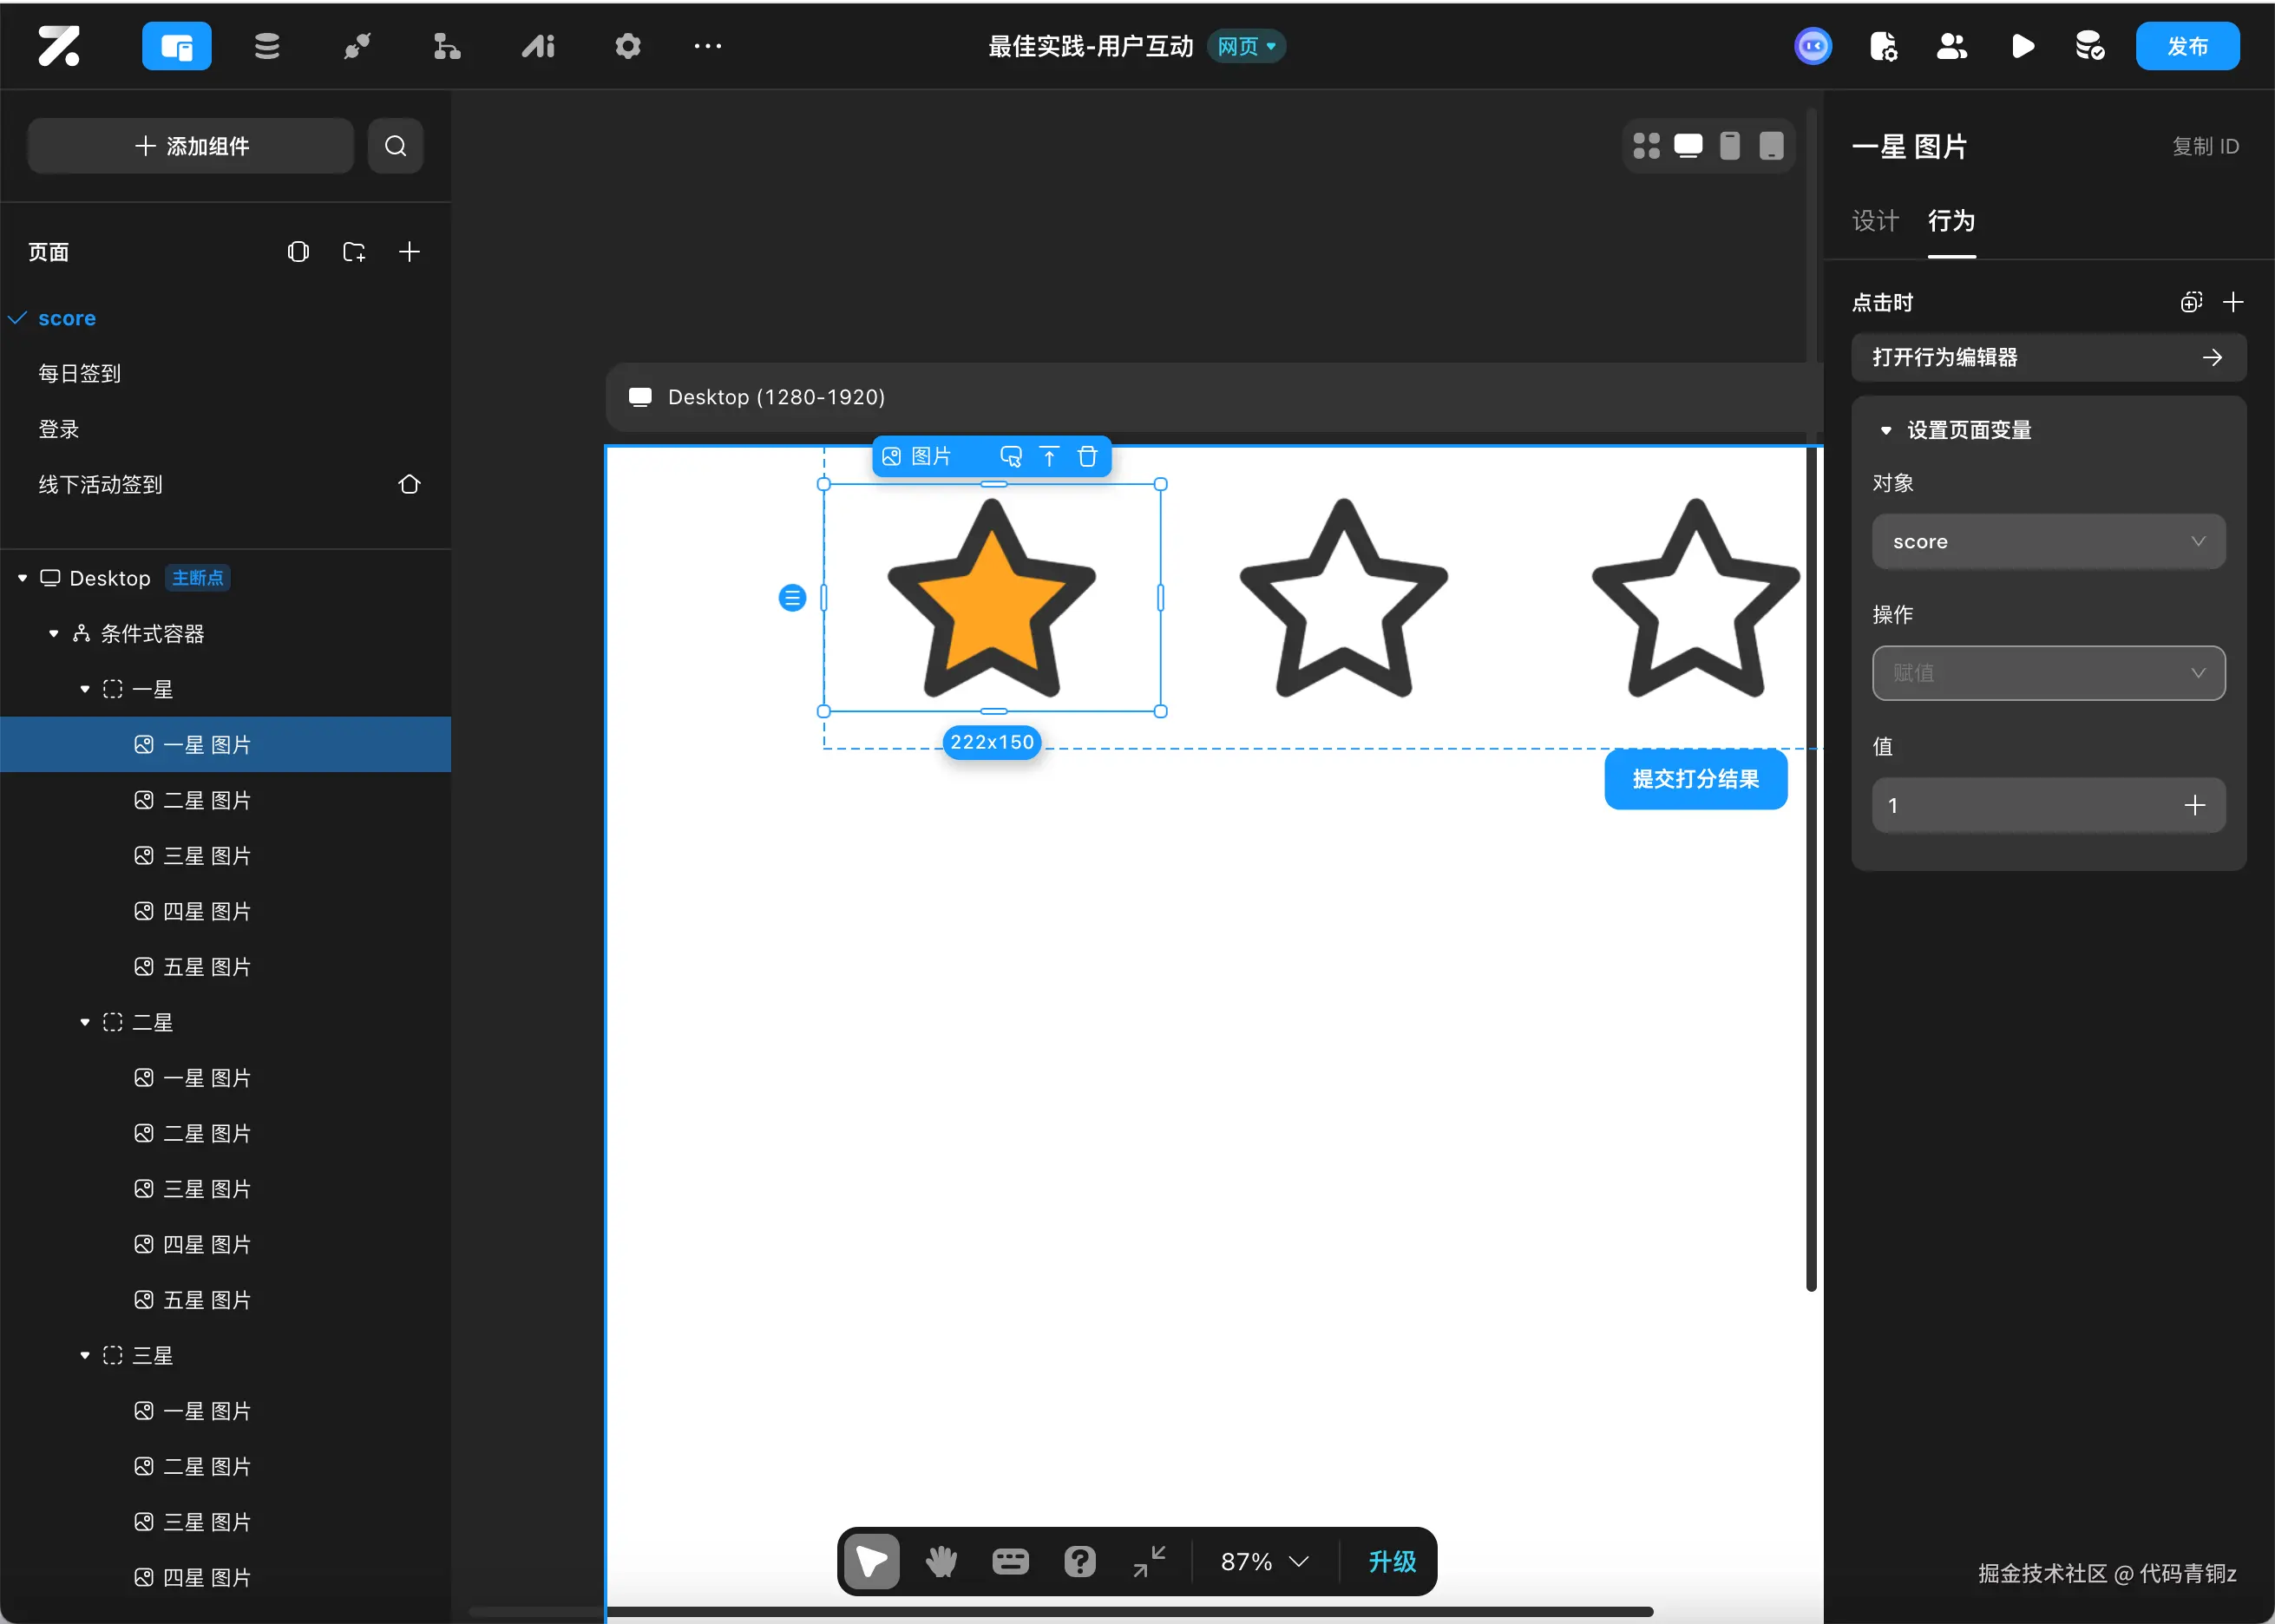The width and height of the screenshot is (2275, 1624).
Task: Open settings gear in top toolbar
Action: click(627, 46)
